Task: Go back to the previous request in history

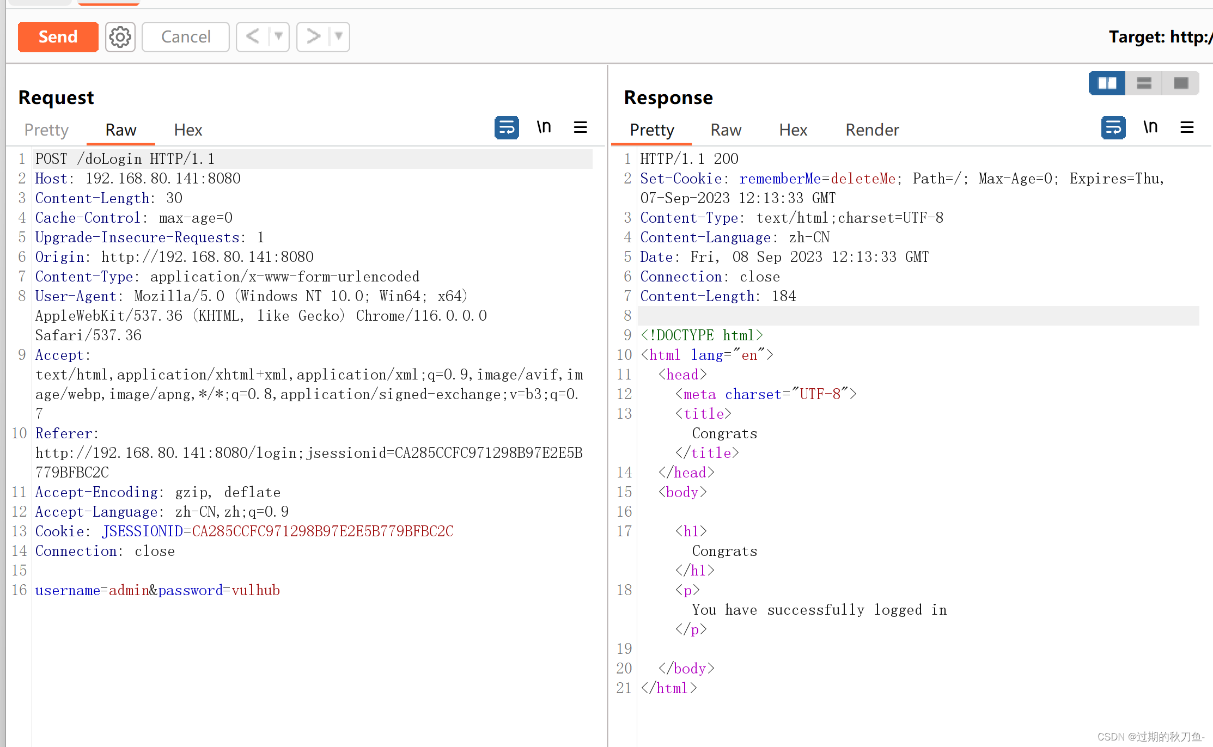Action: 253,37
